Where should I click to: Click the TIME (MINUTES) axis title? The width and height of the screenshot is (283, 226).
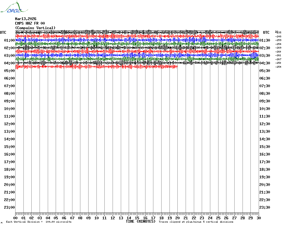pos(141,221)
